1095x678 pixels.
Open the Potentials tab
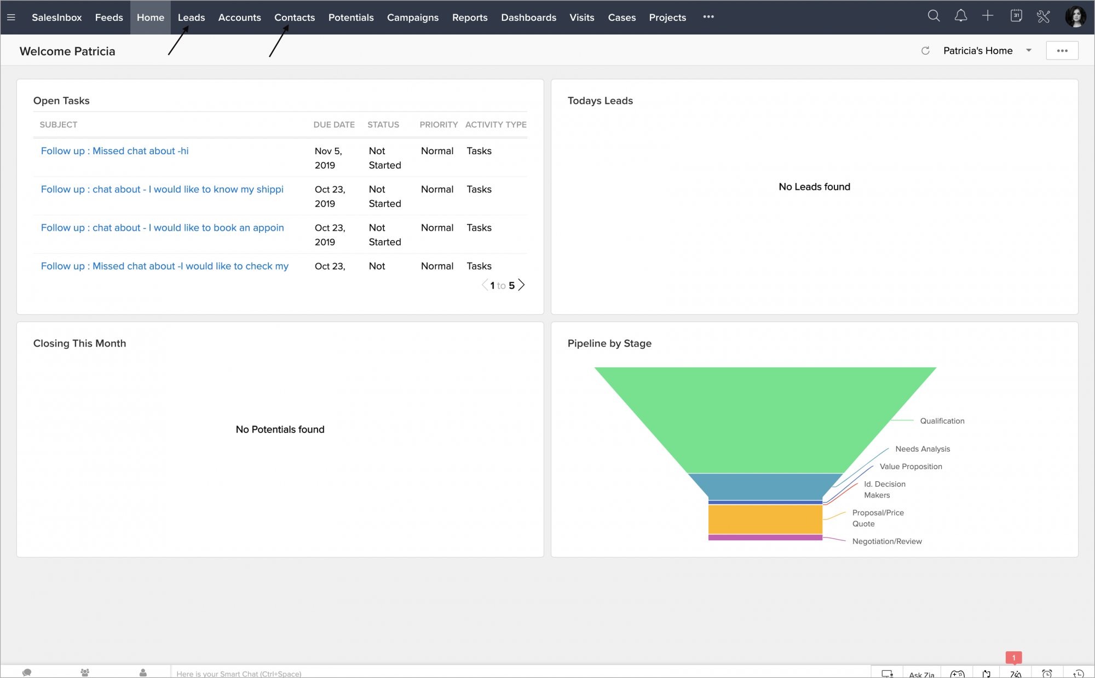(x=351, y=17)
